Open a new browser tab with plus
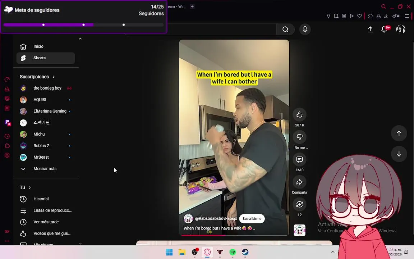Screen dimensions: 414x259 pos(192,6)
